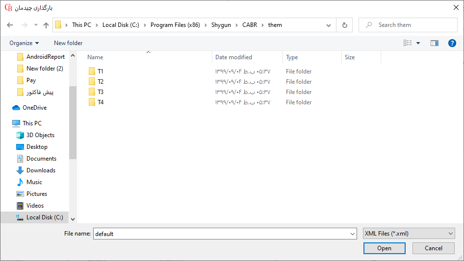
Task: Click the navigation pane scroll down arrow
Action: coord(73,219)
